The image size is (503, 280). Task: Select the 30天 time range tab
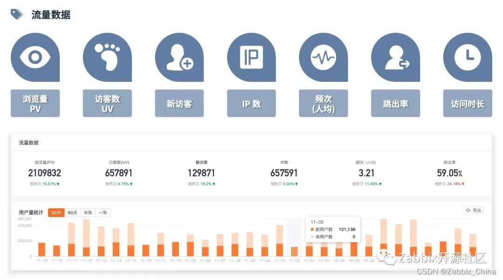(56, 212)
